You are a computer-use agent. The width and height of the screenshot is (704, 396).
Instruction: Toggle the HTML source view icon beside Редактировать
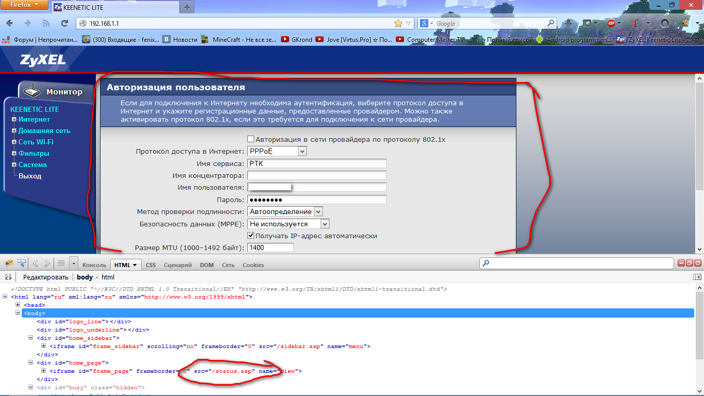click(8, 277)
